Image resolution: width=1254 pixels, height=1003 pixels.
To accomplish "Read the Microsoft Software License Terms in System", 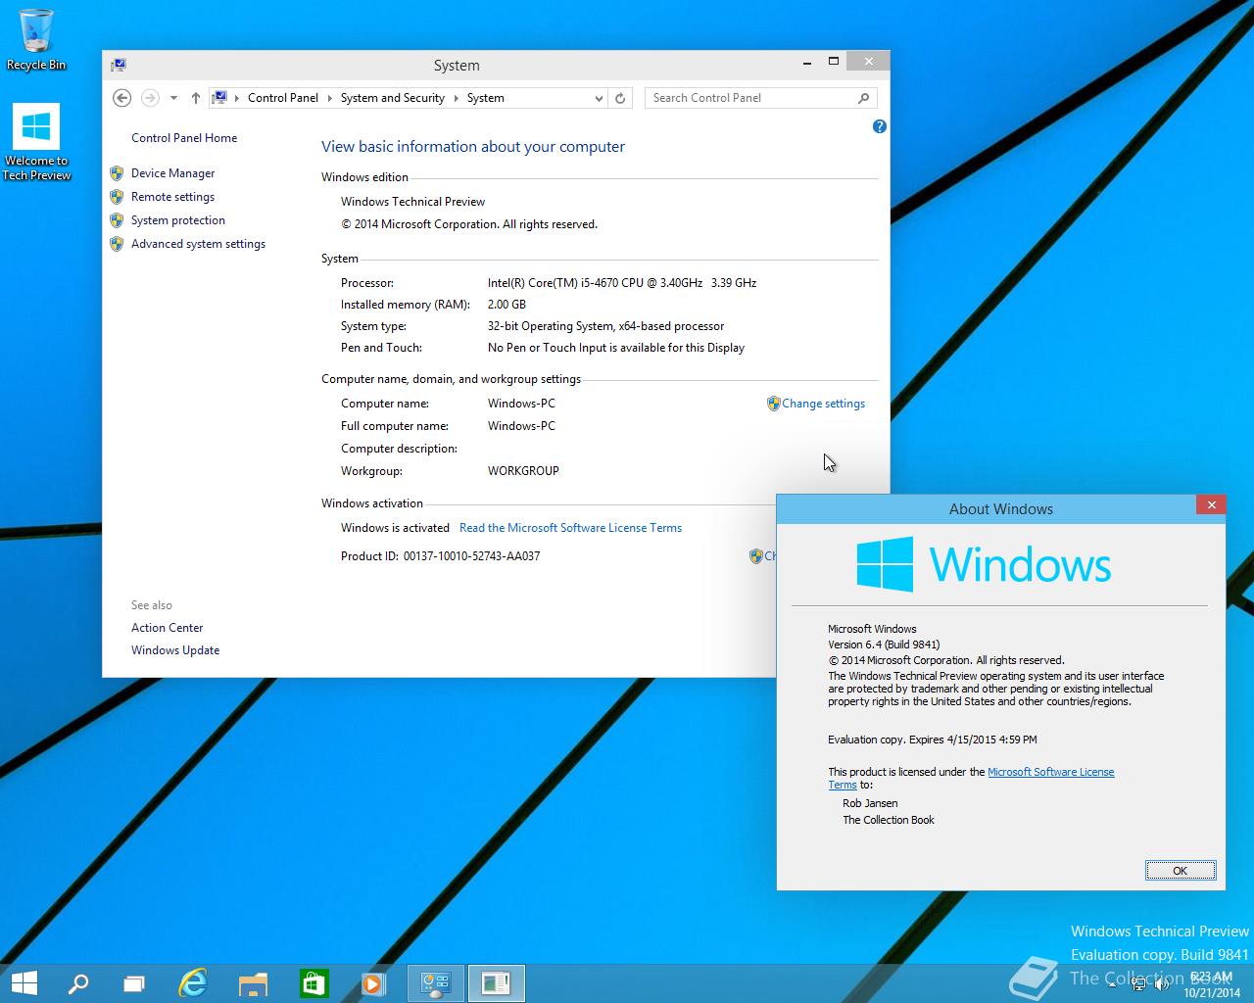I will pyautogui.click(x=570, y=528).
